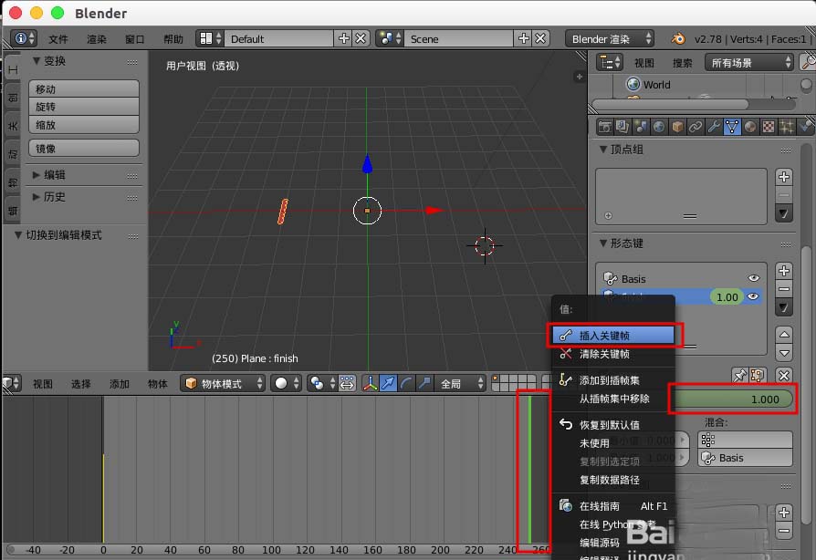The image size is (816, 560).
Task: Choose 添加到插帧集 from context menu
Action: tap(613, 380)
